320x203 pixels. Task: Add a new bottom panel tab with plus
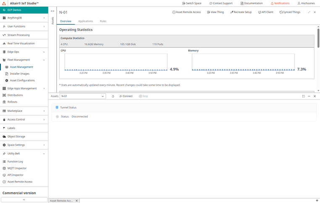(317, 200)
